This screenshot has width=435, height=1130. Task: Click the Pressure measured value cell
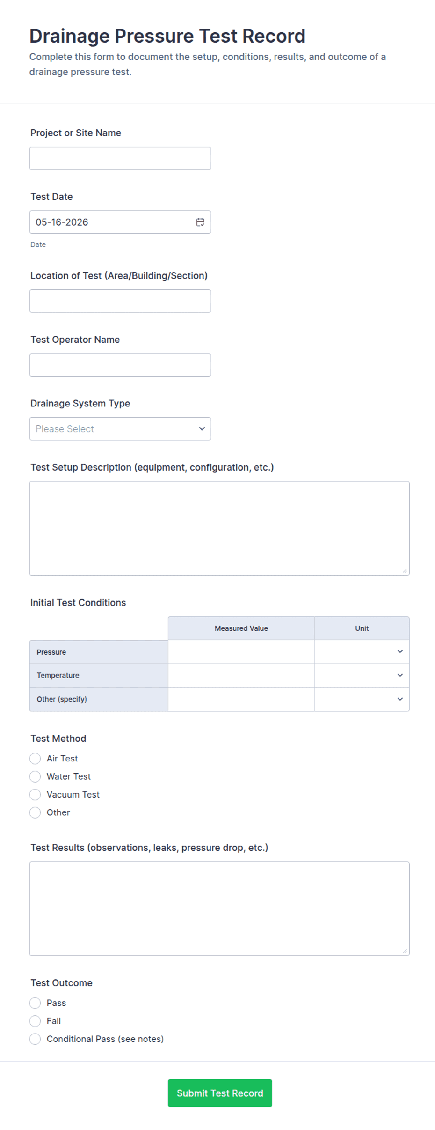click(241, 652)
